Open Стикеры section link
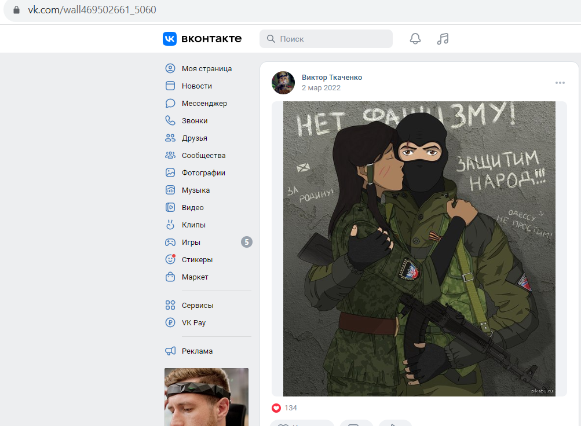 click(x=197, y=259)
